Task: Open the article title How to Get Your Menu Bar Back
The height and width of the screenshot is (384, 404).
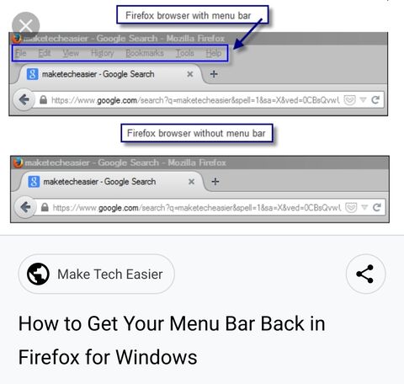Action: pos(172,340)
